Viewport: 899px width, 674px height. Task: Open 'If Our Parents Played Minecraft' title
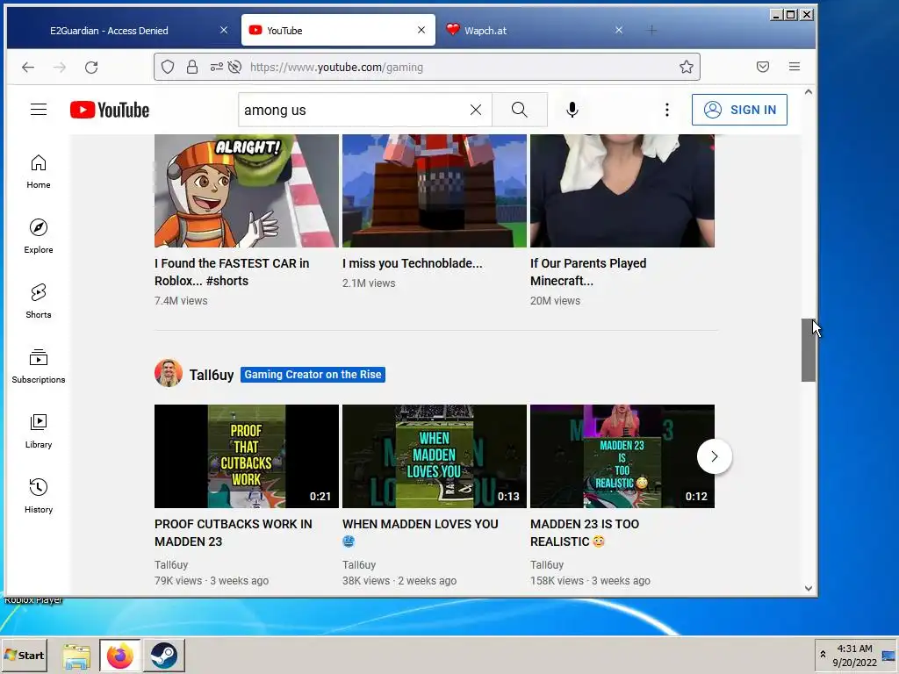[x=588, y=272]
